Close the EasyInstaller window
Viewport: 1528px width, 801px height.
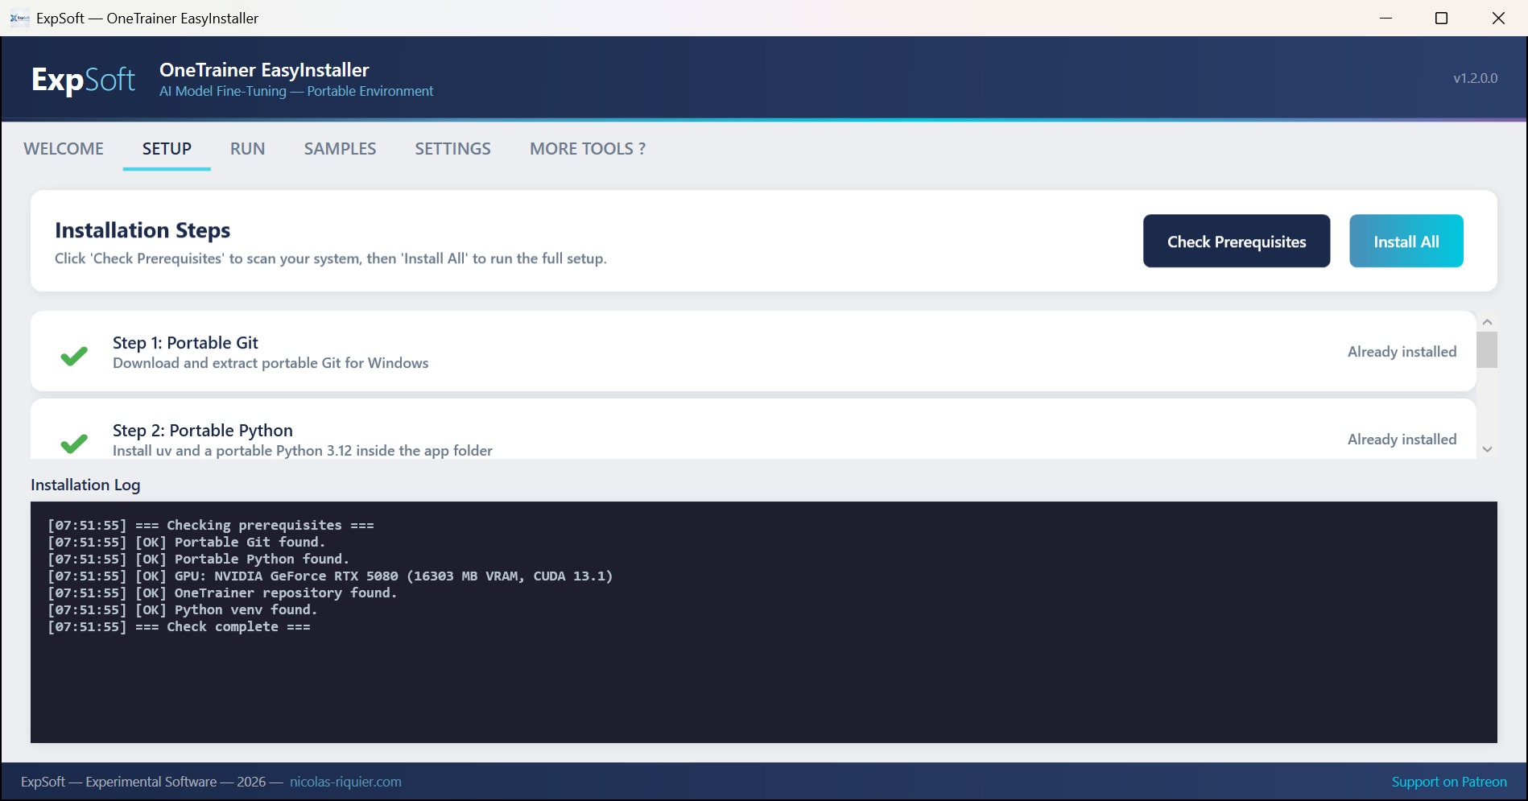(x=1498, y=18)
